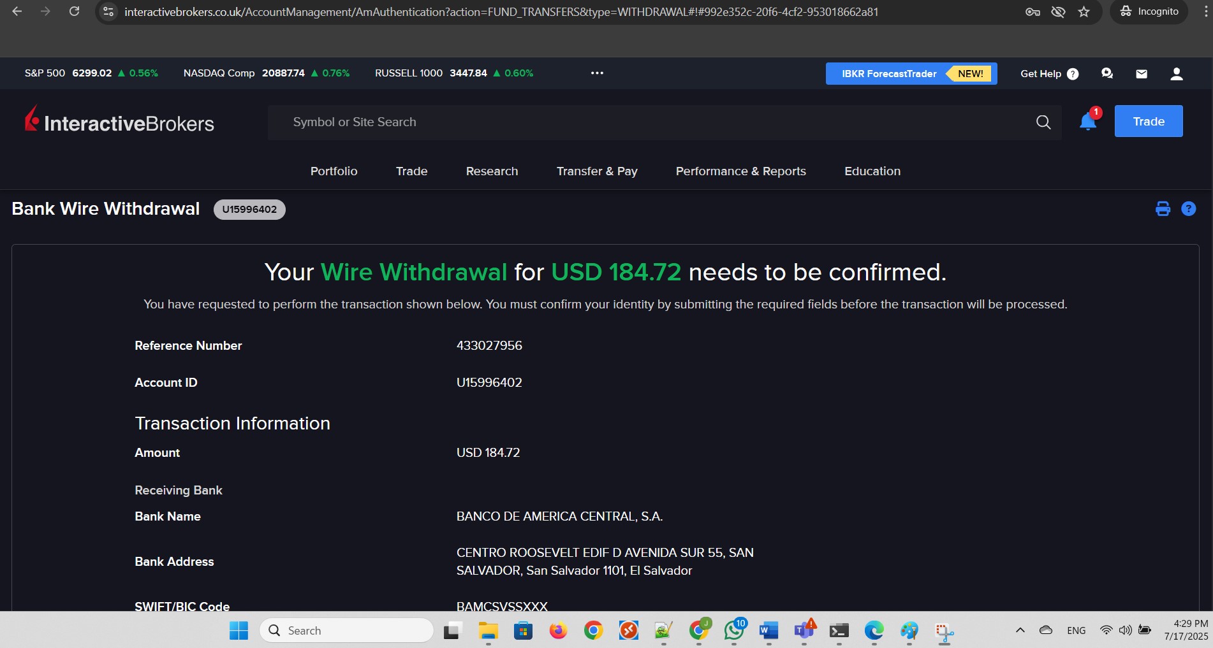Click the browser address bar URL
The width and height of the screenshot is (1213, 648).
501,11
